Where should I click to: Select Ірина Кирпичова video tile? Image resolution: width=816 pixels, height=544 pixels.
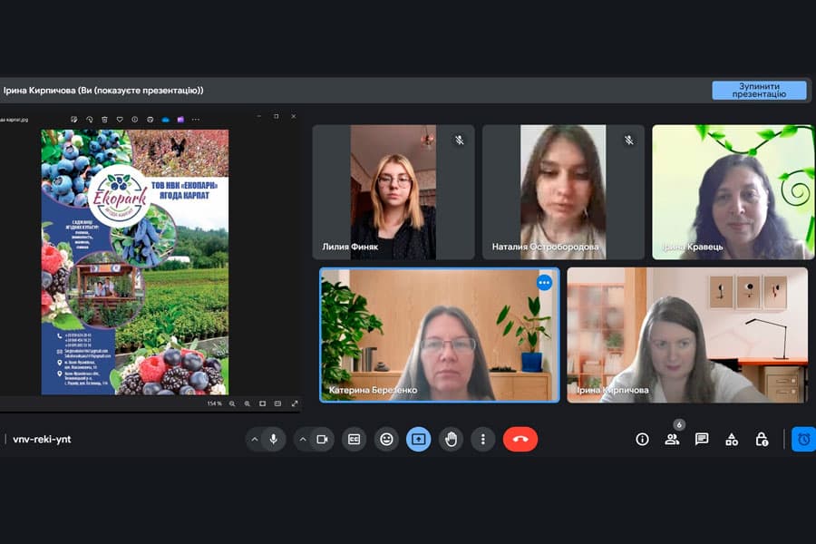pyautogui.click(x=687, y=335)
